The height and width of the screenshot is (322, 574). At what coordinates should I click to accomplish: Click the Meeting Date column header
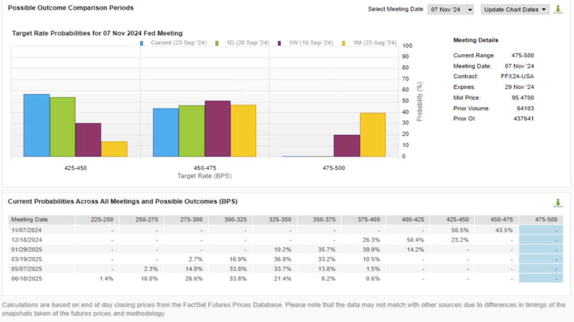[41, 219]
